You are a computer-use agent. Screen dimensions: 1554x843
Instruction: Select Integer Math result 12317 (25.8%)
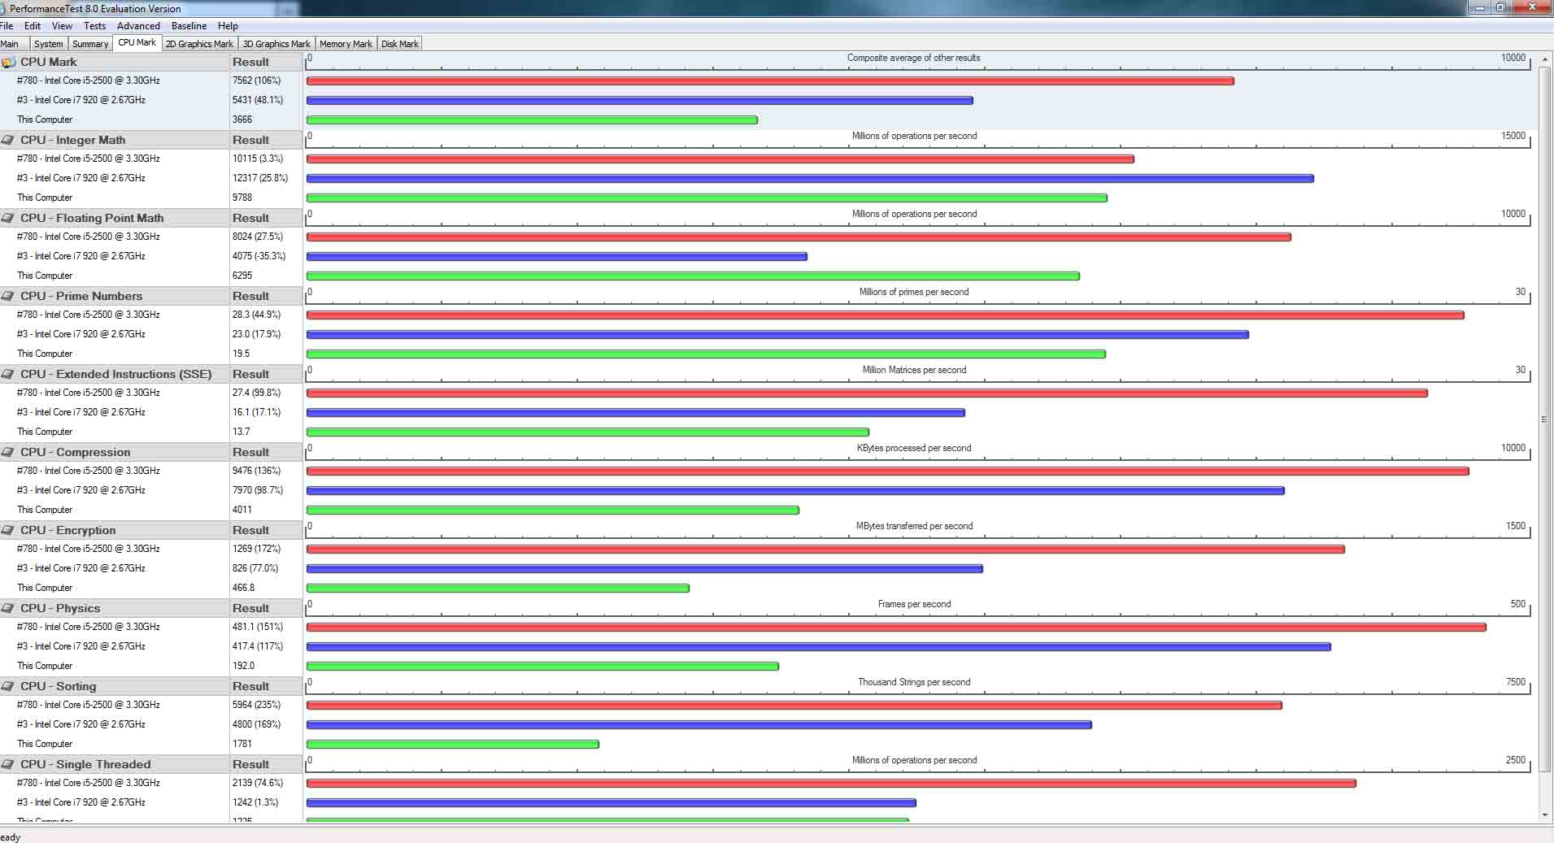[260, 178]
